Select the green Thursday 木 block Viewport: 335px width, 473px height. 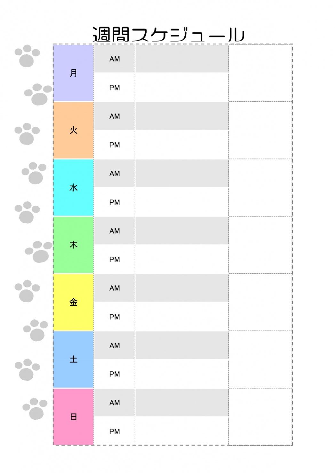point(73,245)
